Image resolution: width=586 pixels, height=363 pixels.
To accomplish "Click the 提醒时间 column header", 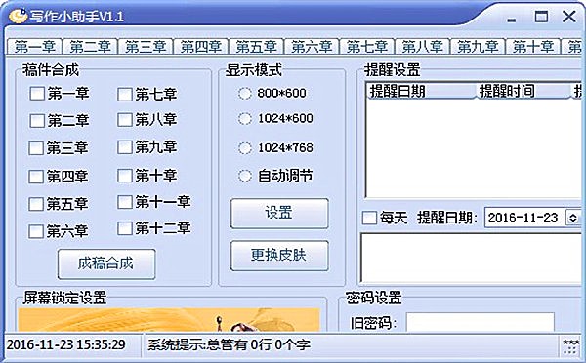I will (x=523, y=91).
